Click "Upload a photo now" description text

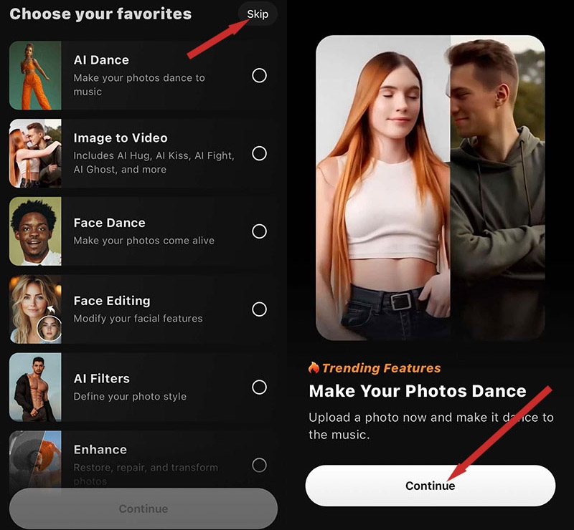pyautogui.click(x=431, y=426)
